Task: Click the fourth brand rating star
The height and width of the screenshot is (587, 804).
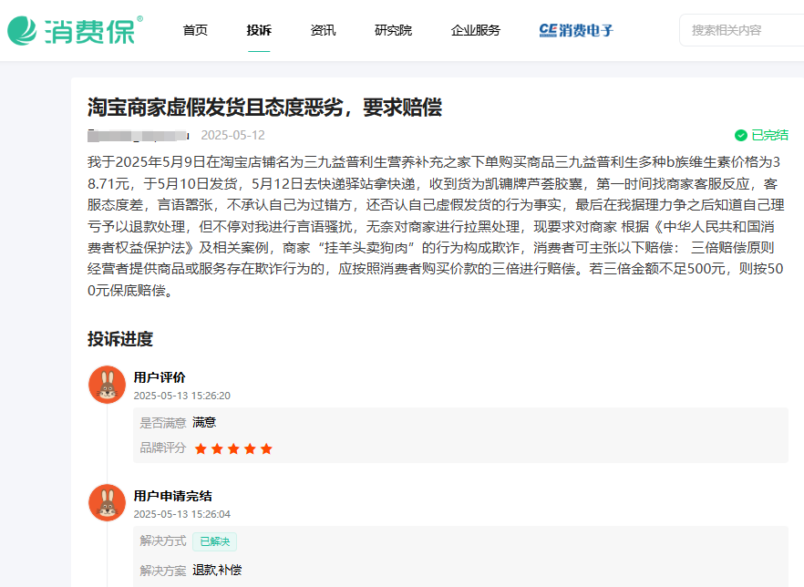Action: (x=250, y=449)
